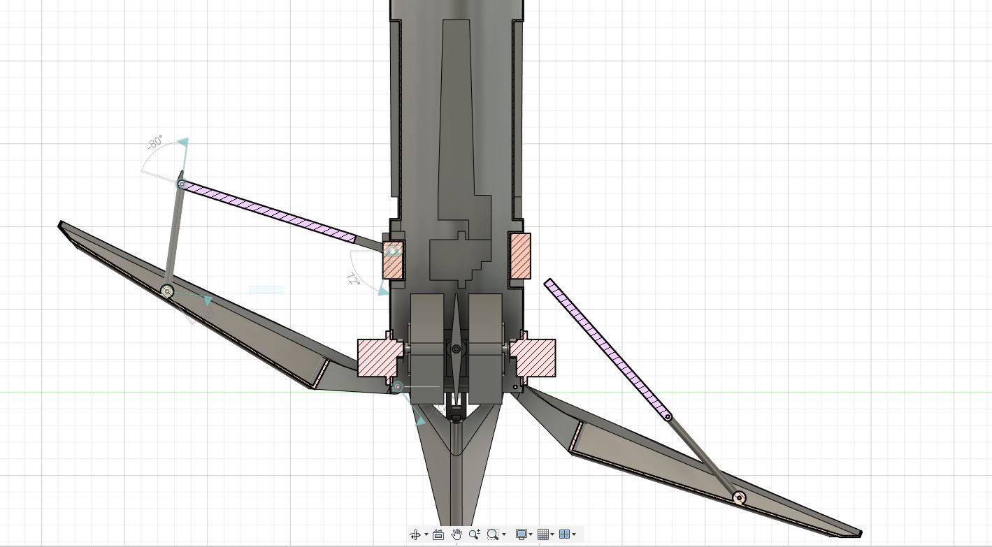Click the rotation arrow near the 72° arc

tap(384, 291)
